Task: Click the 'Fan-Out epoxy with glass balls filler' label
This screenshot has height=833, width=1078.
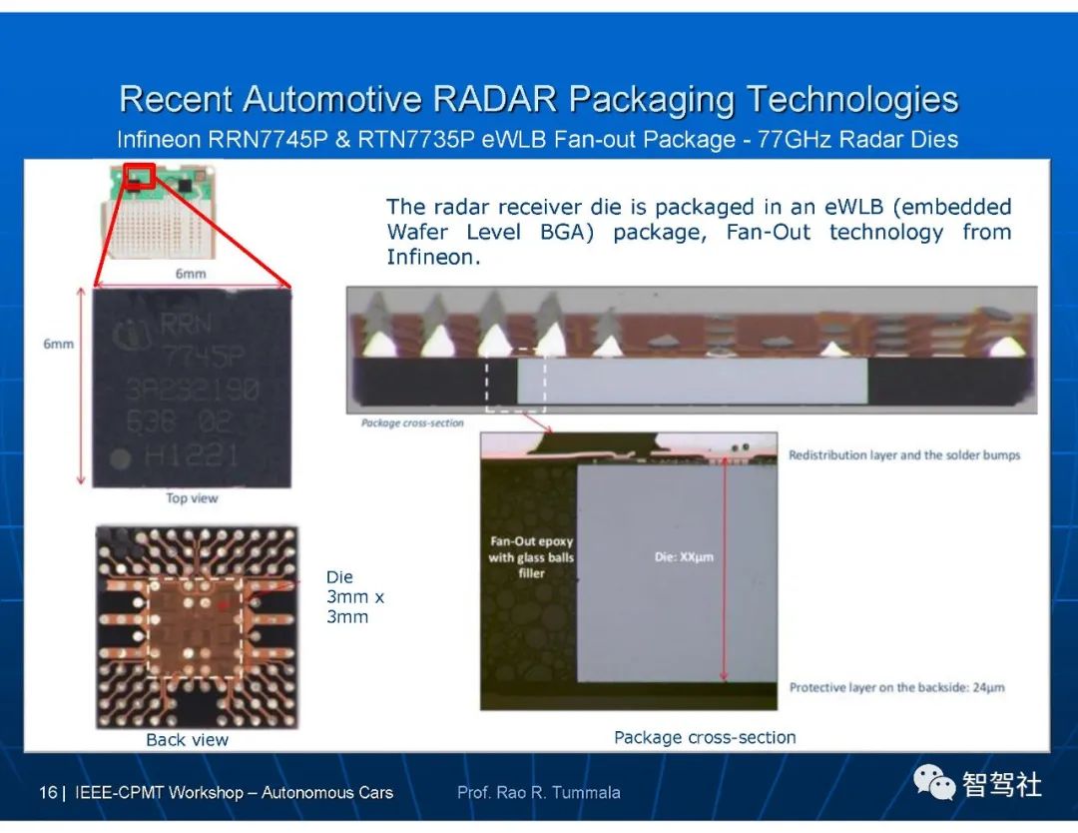Action: [x=531, y=556]
